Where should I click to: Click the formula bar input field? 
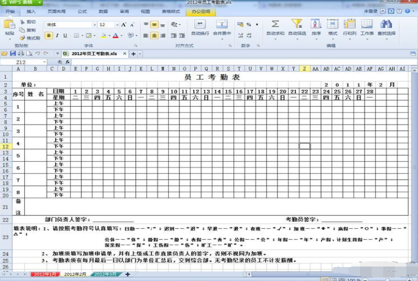coord(232,62)
